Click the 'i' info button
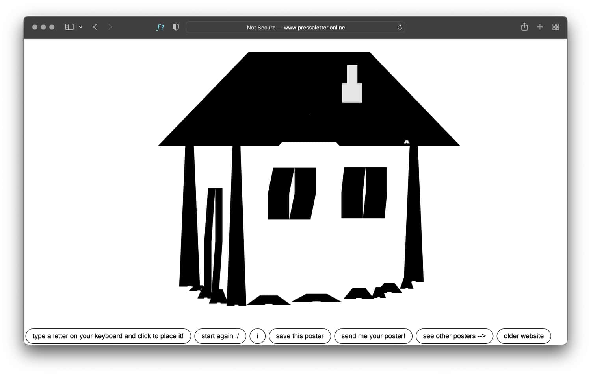591x376 pixels. click(x=257, y=336)
